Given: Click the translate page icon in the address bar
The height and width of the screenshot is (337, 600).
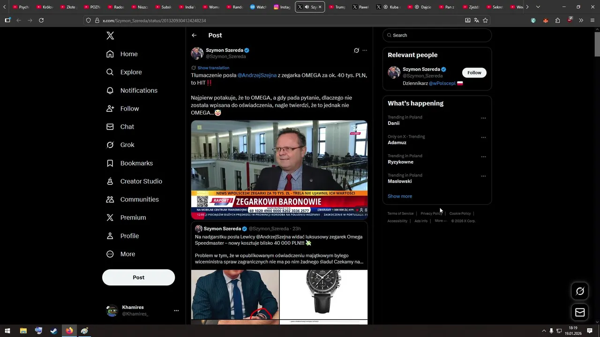Looking at the screenshot, I should pyautogui.click(x=476, y=21).
